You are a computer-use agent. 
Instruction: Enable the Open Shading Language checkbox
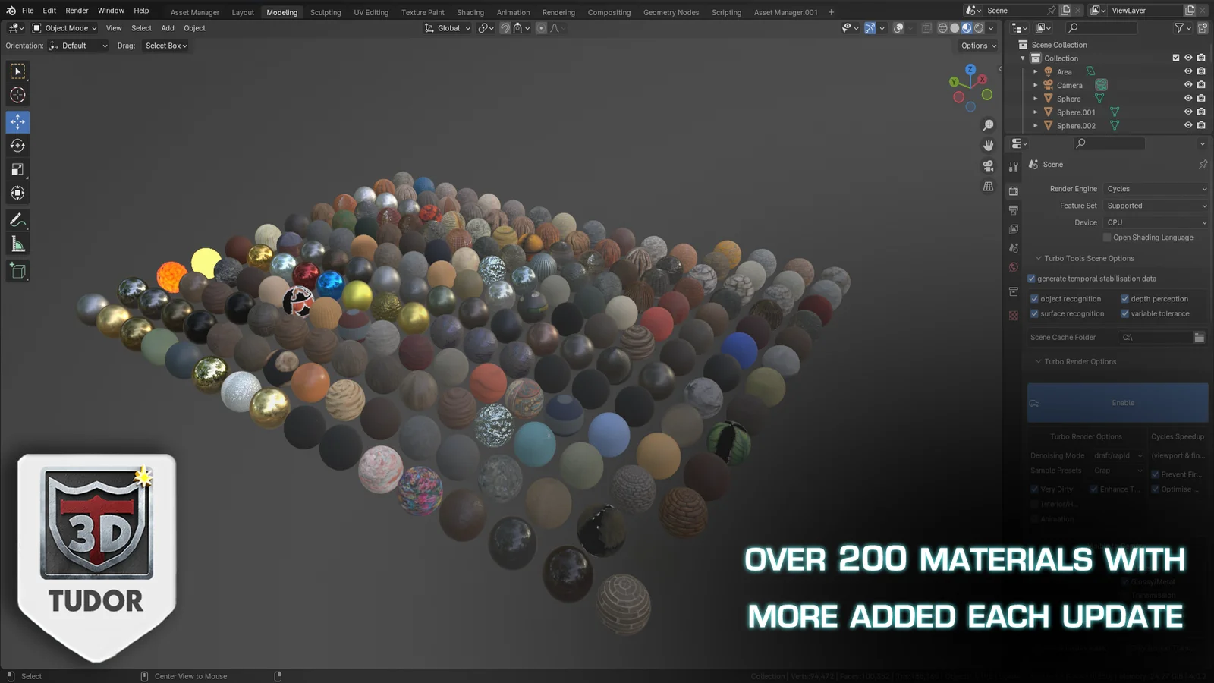pyautogui.click(x=1107, y=237)
